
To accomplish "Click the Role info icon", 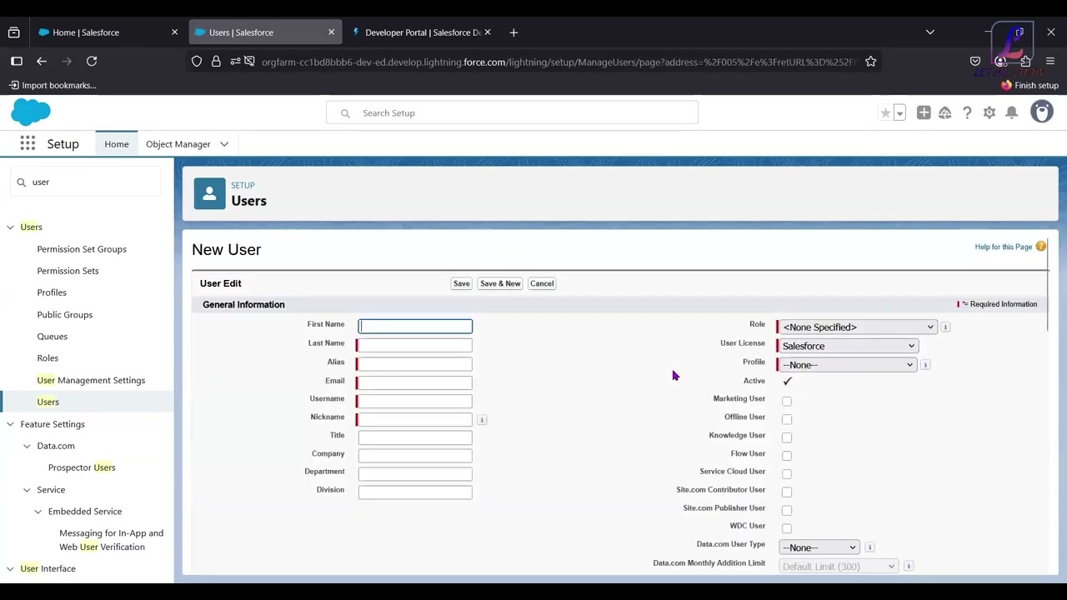I will tap(945, 327).
